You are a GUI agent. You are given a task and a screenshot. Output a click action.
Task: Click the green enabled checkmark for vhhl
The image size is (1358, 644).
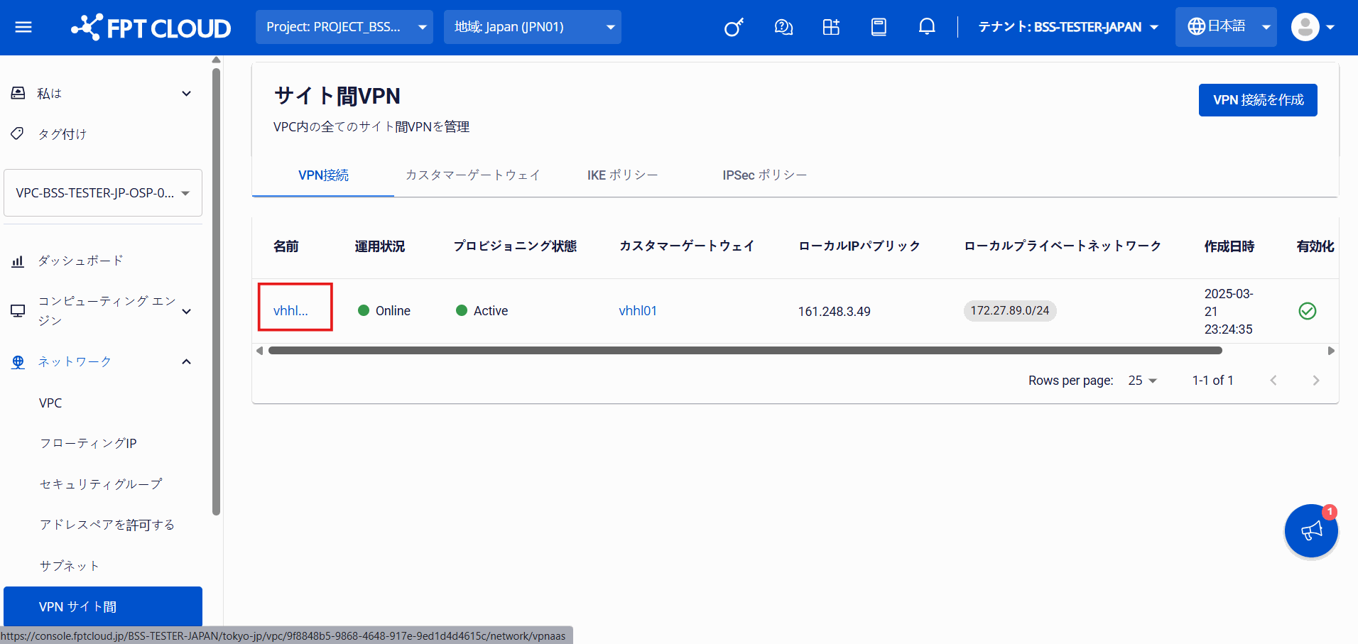pyautogui.click(x=1307, y=311)
